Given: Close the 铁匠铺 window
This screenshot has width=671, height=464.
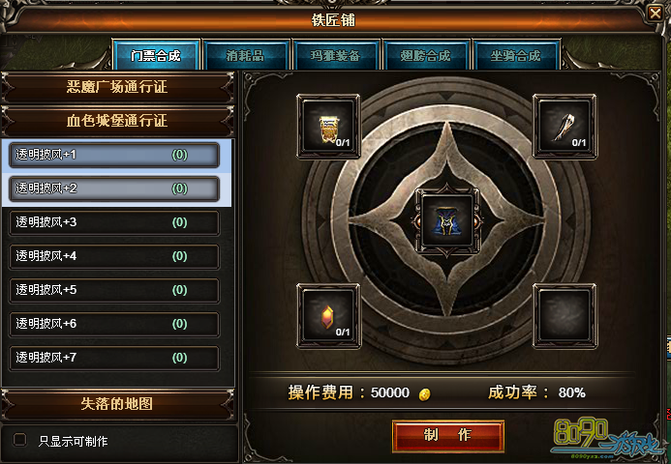Looking at the screenshot, I should click(656, 14).
